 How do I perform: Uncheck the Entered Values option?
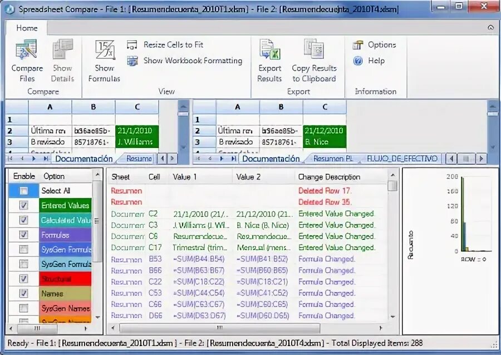pyautogui.click(x=23, y=205)
